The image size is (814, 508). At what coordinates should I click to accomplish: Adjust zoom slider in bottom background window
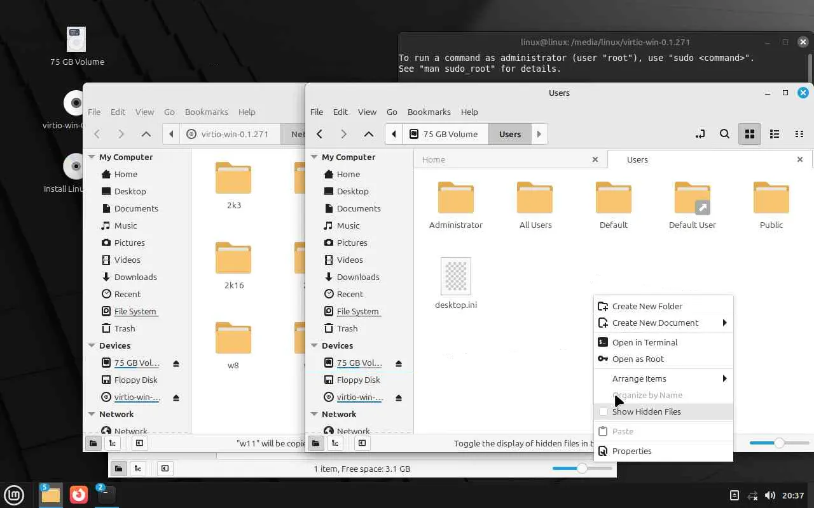click(x=582, y=468)
